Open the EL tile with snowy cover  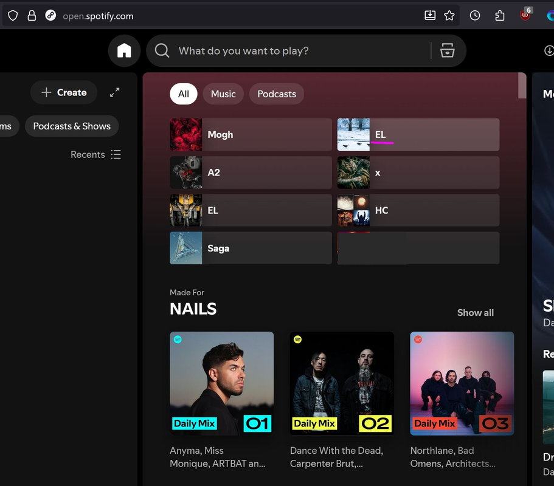point(418,134)
